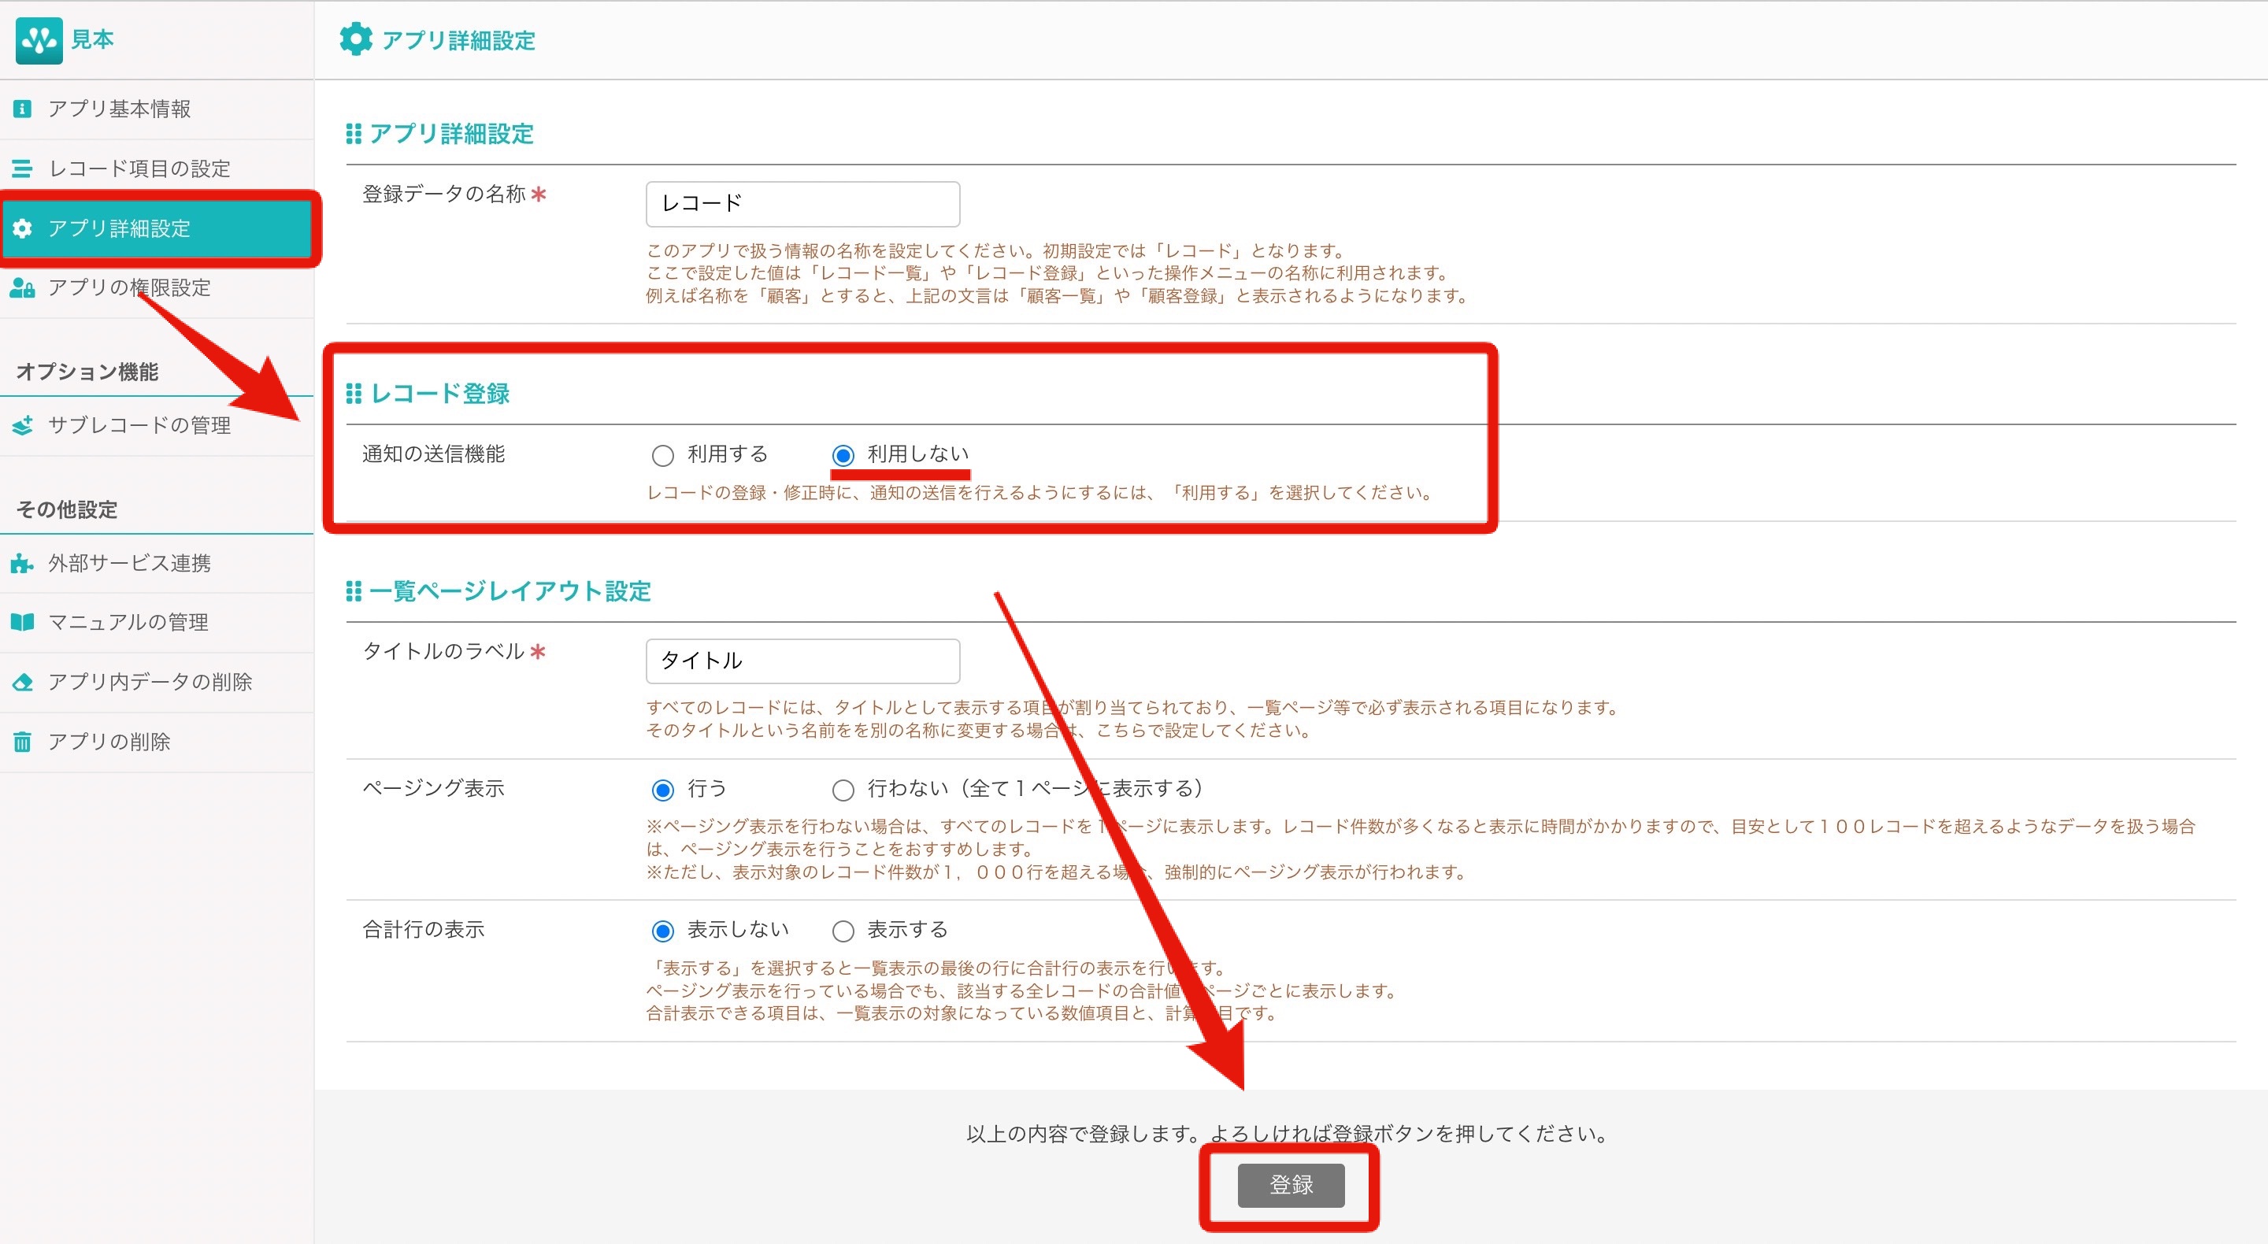Viewport: 2268px width, 1244px height.
Task: Click the アプリ基本情報 info icon
Action: pos(23,109)
